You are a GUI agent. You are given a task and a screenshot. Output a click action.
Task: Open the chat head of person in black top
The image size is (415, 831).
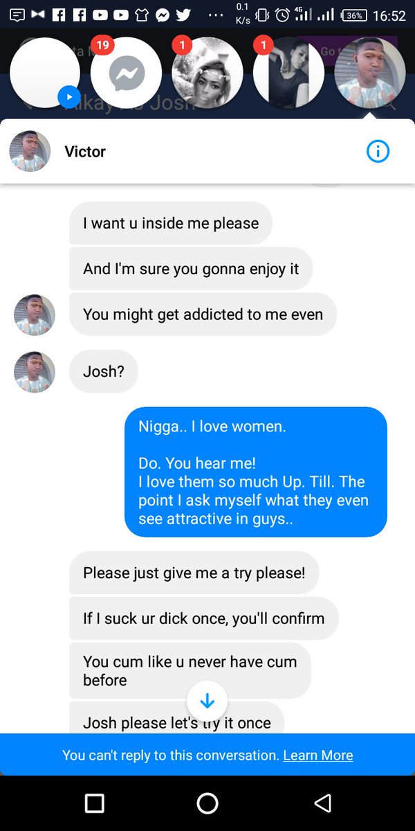[288, 73]
